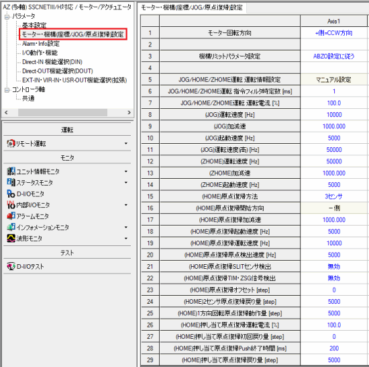Image resolution: width=369 pixels, height=367 pixels.
Task: Click (JOG)運転速度(高) value 50000
Action: (x=333, y=150)
